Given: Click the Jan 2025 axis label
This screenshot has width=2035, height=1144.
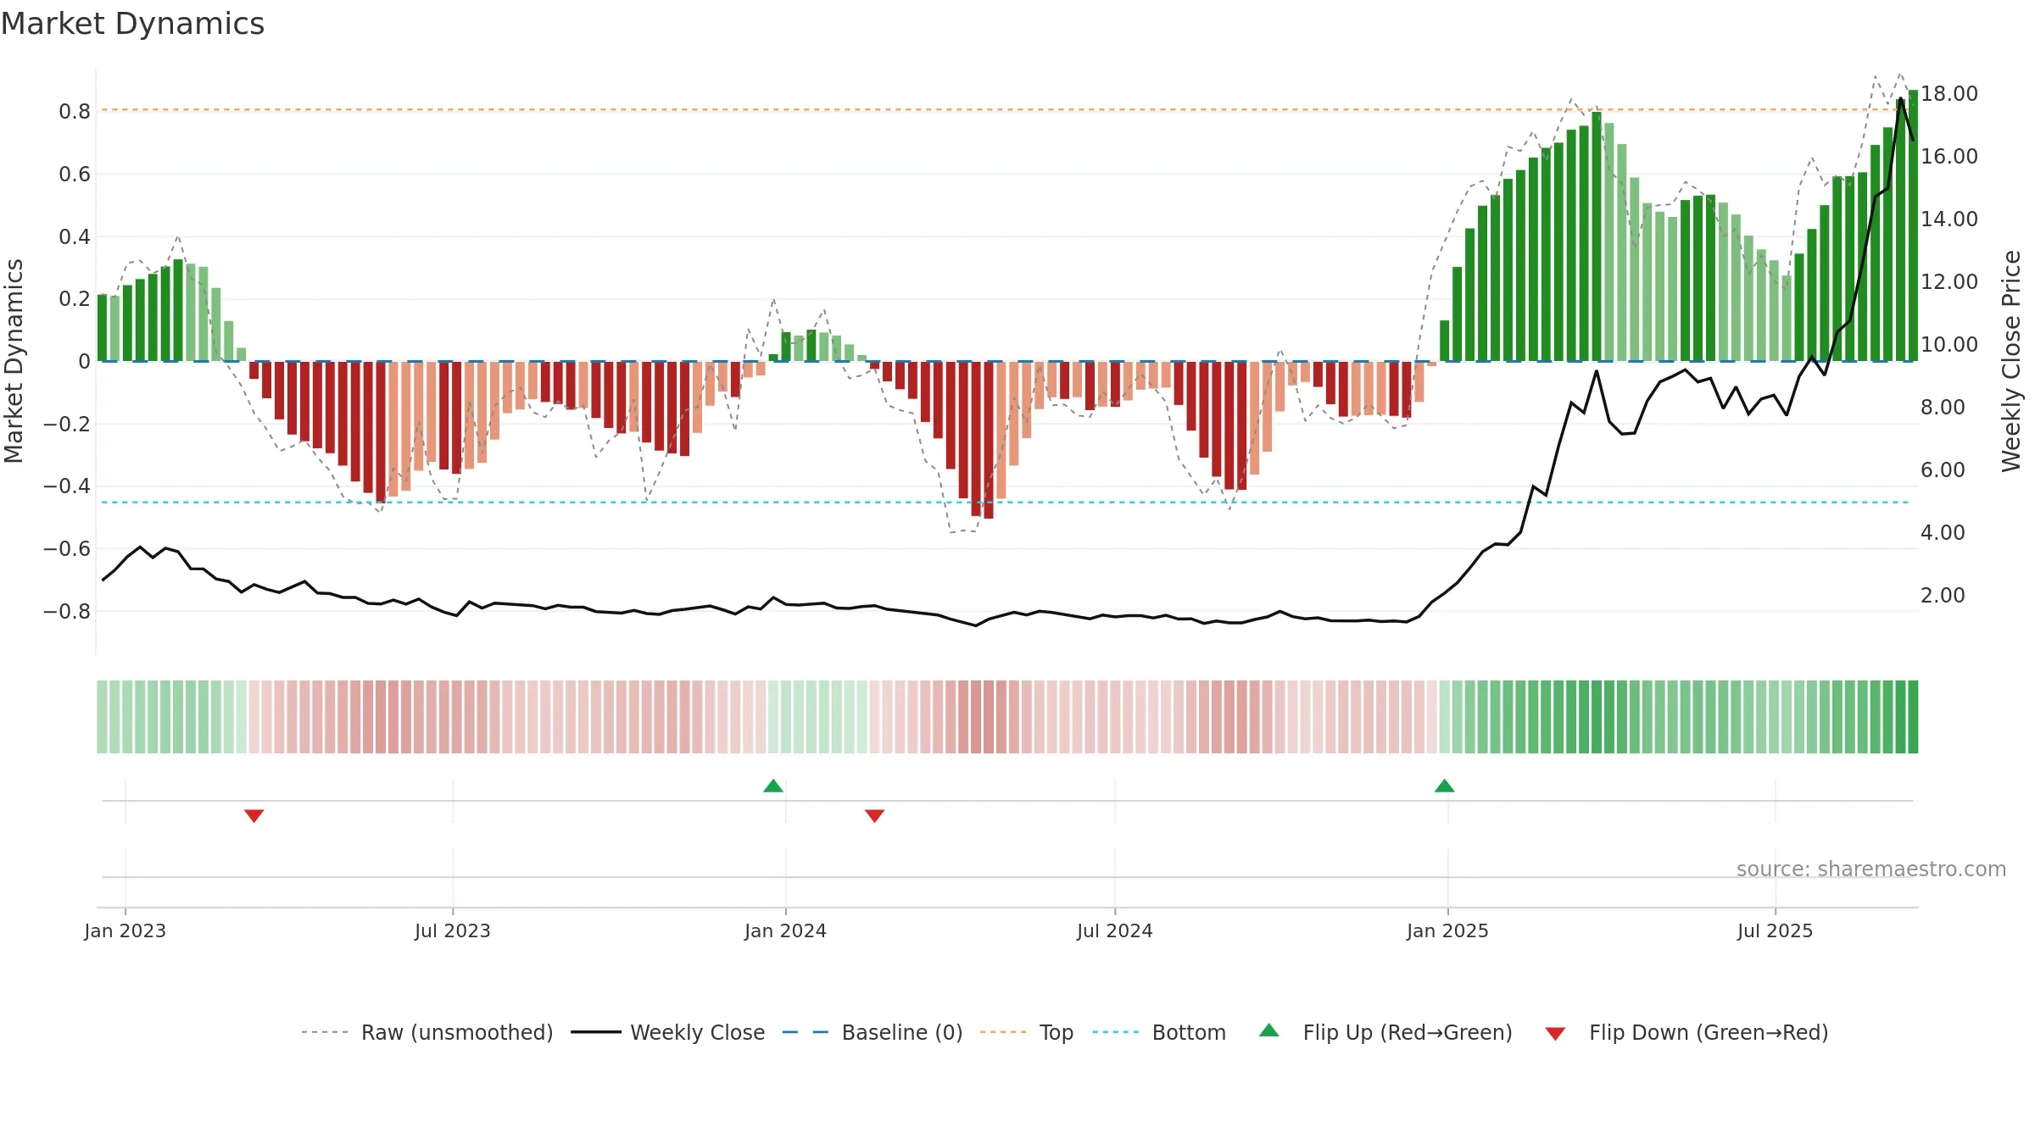Looking at the screenshot, I should (x=1448, y=930).
